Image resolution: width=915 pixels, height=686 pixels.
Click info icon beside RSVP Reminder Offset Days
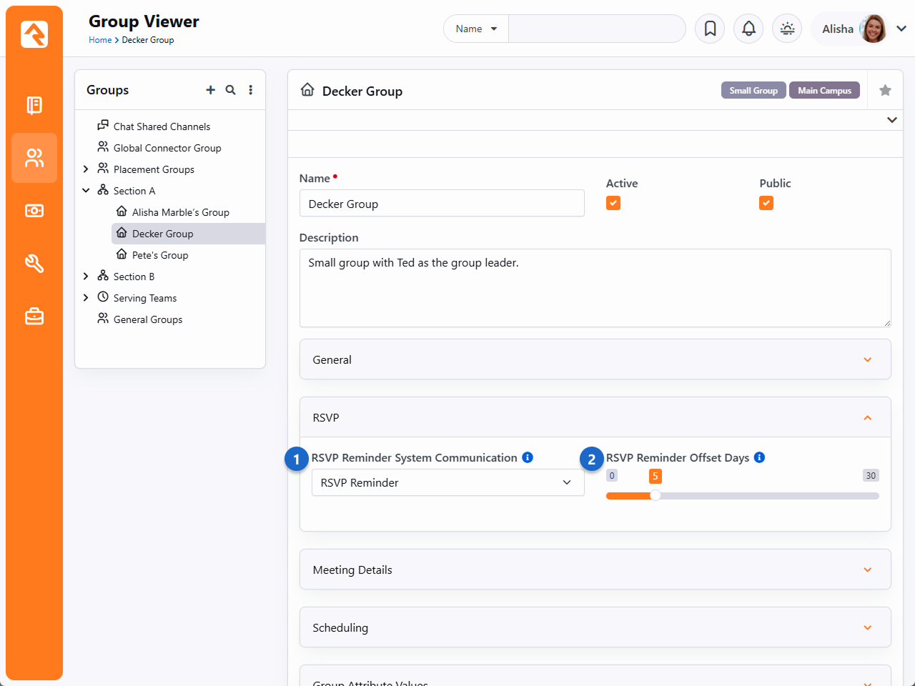point(759,457)
